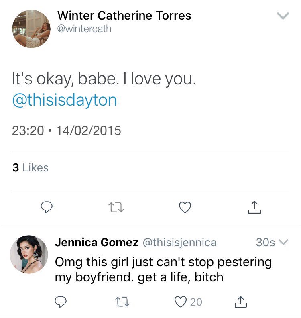The height and width of the screenshot is (318, 301).
Task: Open Winter Catherine Torres's profile picture
Action: [31, 29]
